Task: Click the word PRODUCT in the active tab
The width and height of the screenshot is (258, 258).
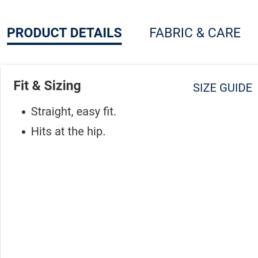Action: (x=37, y=33)
